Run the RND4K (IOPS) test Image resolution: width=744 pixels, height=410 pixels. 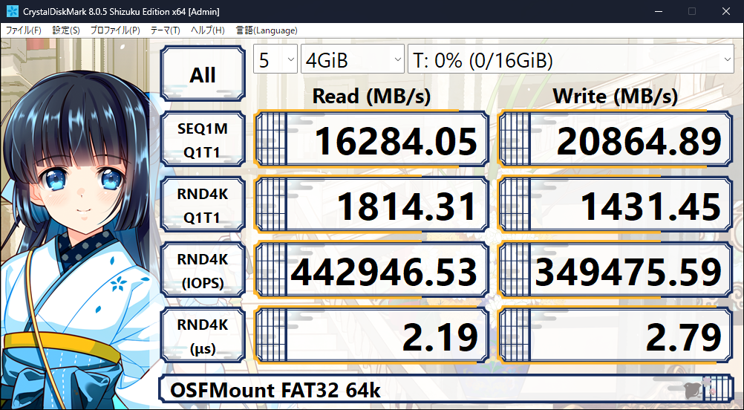click(x=203, y=270)
